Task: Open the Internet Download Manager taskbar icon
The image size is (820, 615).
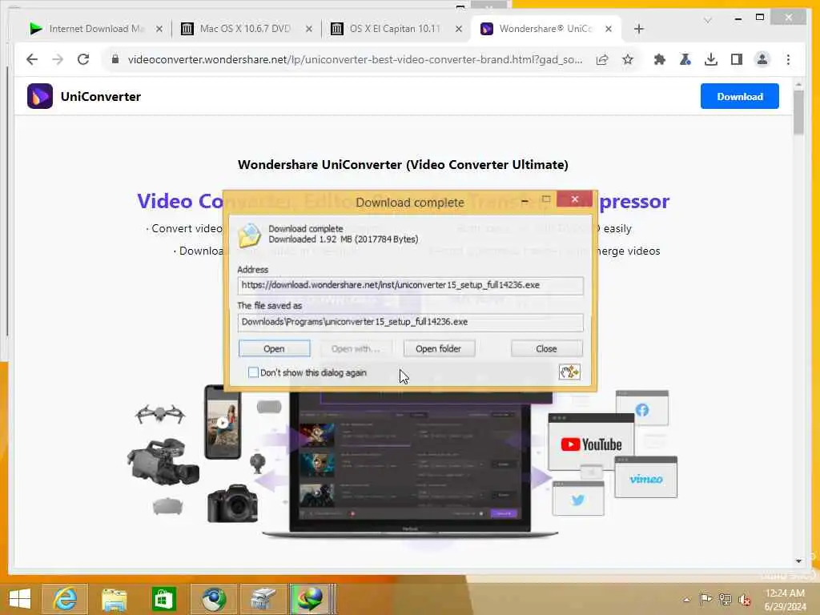Action: 310,599
